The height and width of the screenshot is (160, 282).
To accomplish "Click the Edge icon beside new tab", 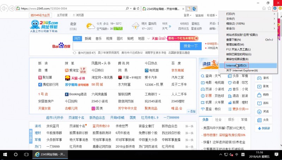I will (x=194, y=8).
